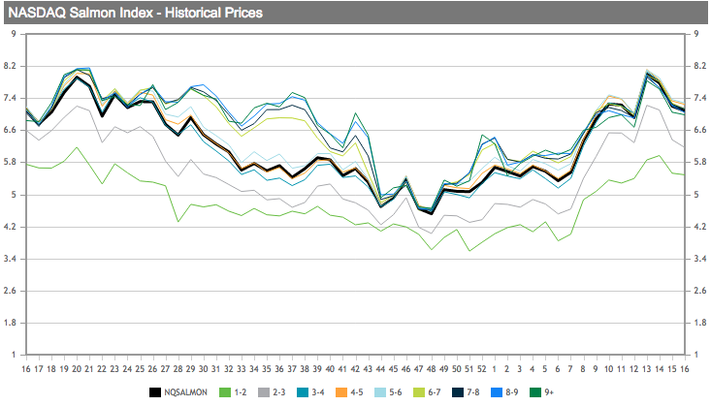Toggle the 8-9 series legend label
Screen dimensions: 711x406
tap(512, 392)
